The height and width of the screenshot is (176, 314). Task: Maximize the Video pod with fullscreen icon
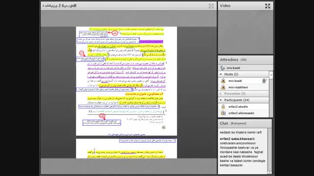tap(267, 6)
